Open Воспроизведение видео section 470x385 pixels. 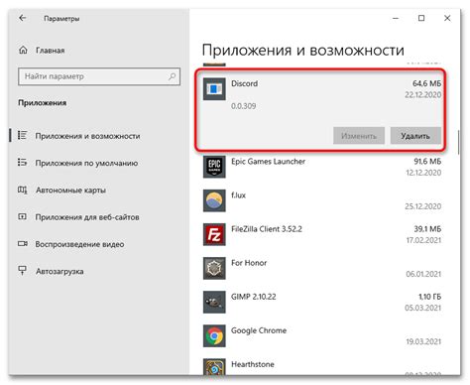79,244
